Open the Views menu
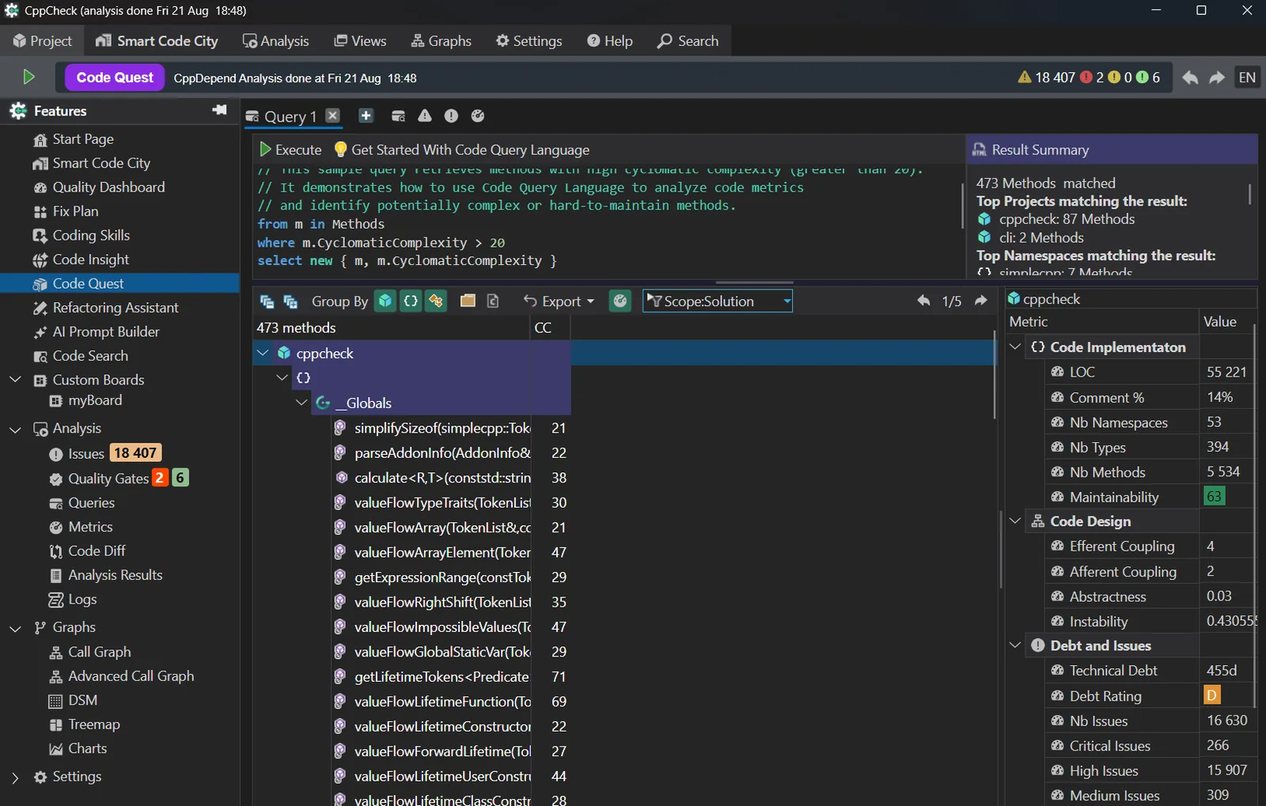 pos(360,41)
